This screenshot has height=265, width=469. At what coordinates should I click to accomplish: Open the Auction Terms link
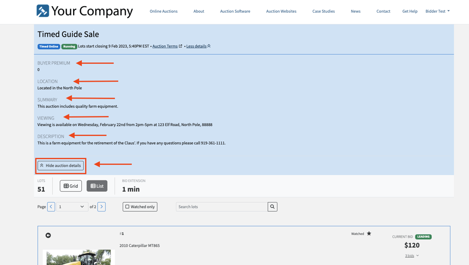point(165,46)
